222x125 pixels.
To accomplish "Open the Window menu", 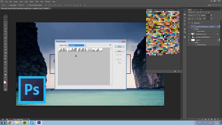I will [48, 1].
